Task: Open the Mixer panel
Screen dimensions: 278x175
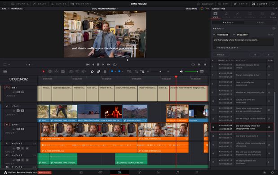Action: point(224,4)
